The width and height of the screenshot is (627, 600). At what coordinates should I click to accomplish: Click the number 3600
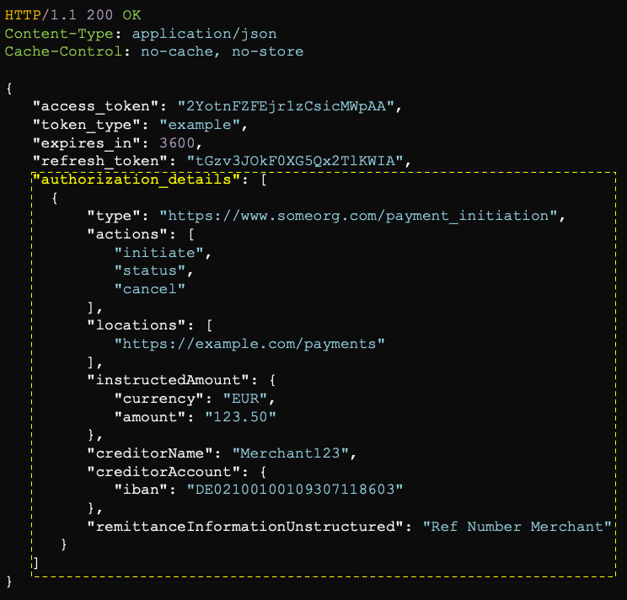click(x=177, y=143)
